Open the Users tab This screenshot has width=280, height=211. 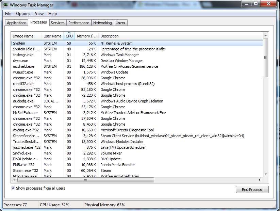pos(120,23)
